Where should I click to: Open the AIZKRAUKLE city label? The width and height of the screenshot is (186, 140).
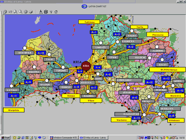coord(129,80)
